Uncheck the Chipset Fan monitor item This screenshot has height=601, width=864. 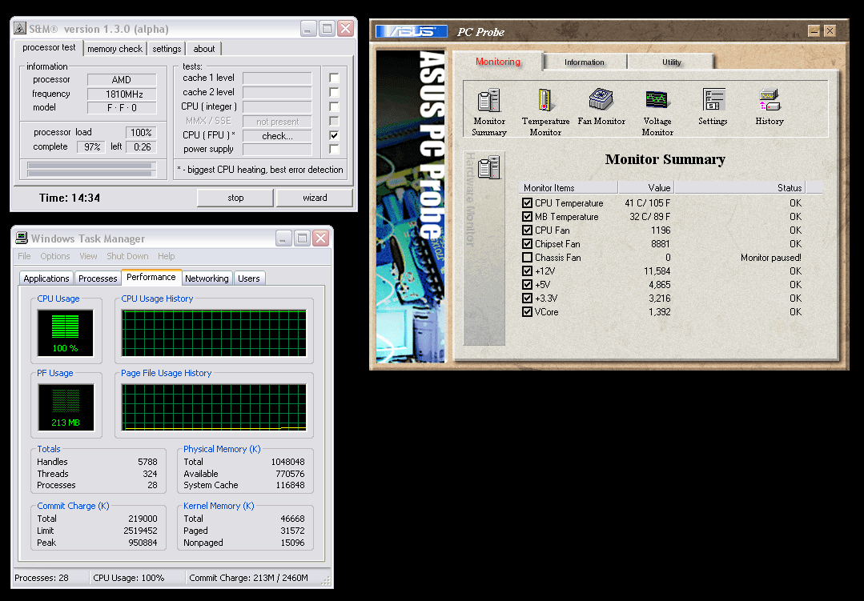[x=528, y=243]
